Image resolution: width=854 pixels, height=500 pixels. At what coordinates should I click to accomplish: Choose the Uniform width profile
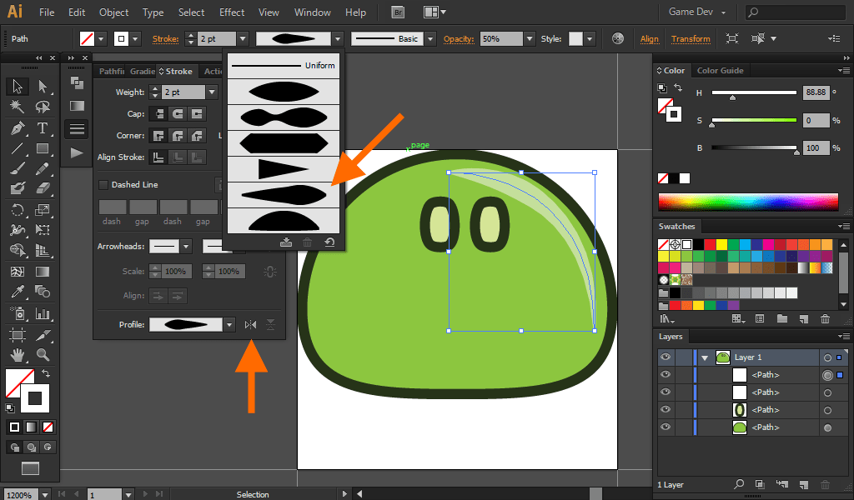coord(284,66)
